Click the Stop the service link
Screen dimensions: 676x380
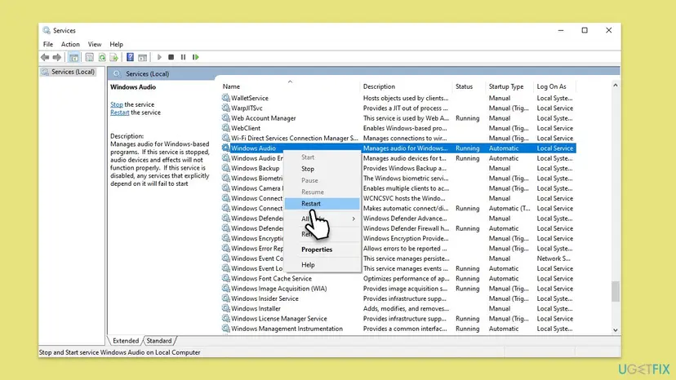(117, 104)
